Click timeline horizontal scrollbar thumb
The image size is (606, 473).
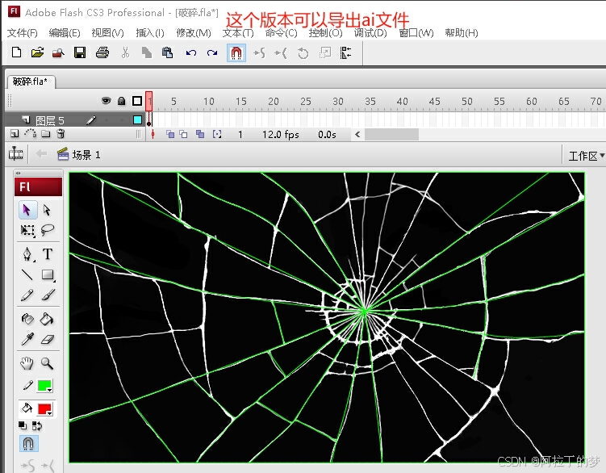pos(391,135)
